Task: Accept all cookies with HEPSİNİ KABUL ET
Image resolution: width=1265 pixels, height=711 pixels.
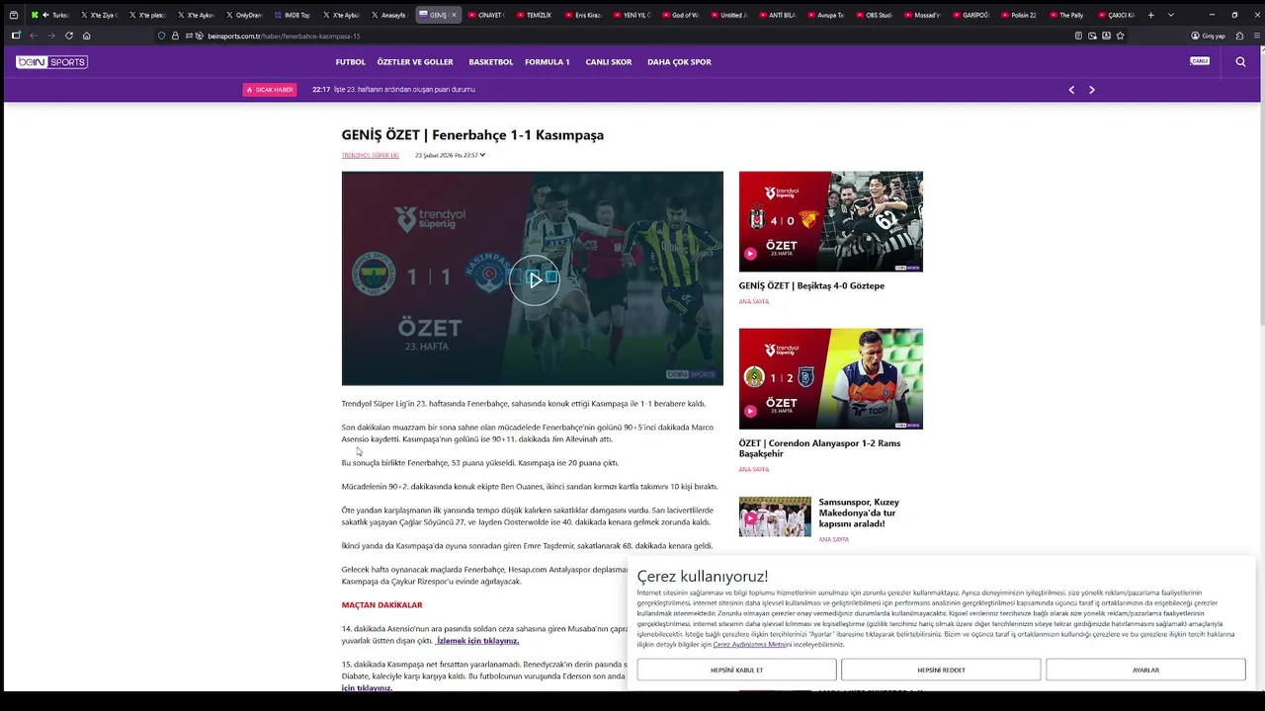Action: (x=736, y=670)
